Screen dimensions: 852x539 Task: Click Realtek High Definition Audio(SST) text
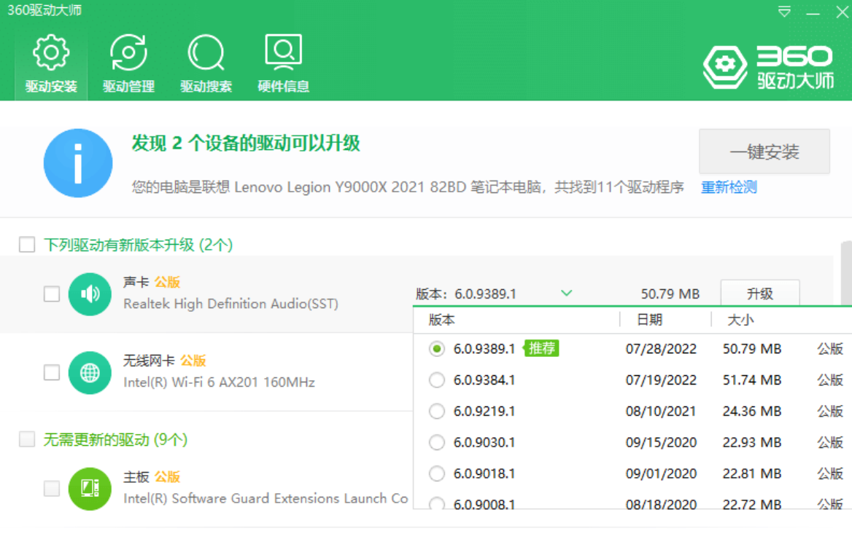(231, 304)
